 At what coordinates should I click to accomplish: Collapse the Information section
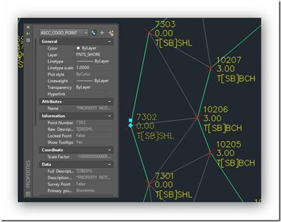[x=109, y=116]
